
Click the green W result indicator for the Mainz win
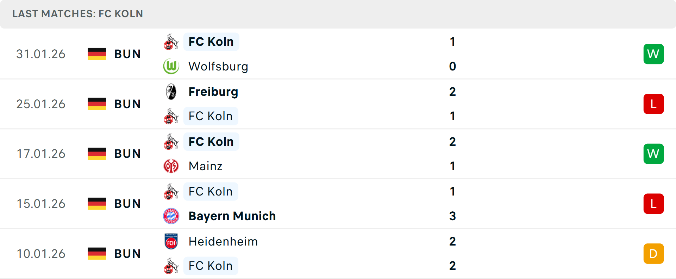point(654,154)
